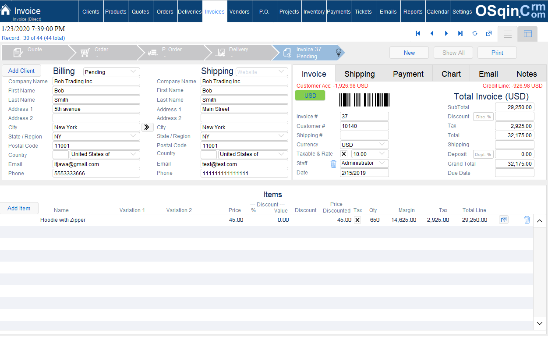Image resolution: width=548 pixels, height=337 pixels.
Task: Open Hoodie with Zipper item details icon
Action: tap(504, 220)
